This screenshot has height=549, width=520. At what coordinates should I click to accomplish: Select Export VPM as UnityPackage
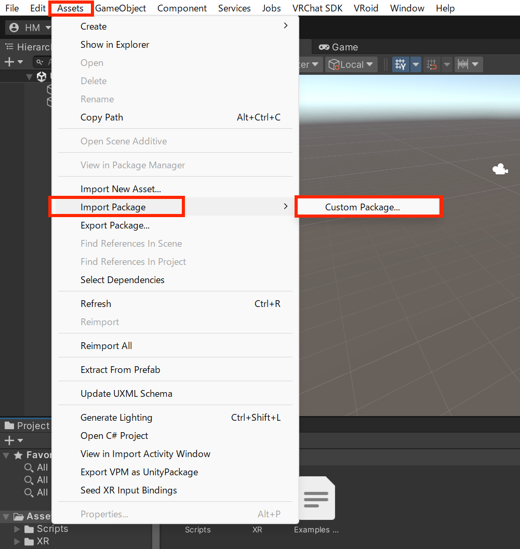click(175, 472)
